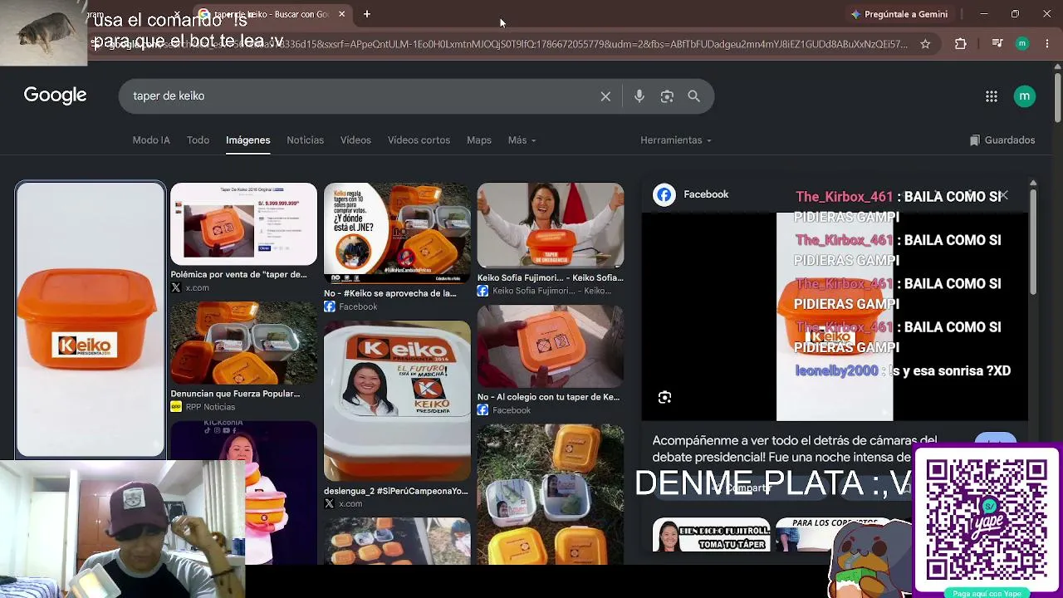Click Facebook source under Al colegio con tu taper

coord(504,410)
